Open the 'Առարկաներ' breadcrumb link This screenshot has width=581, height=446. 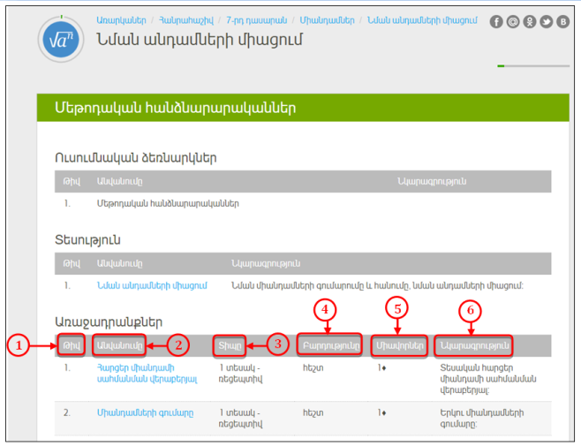[x=120, y=19]
